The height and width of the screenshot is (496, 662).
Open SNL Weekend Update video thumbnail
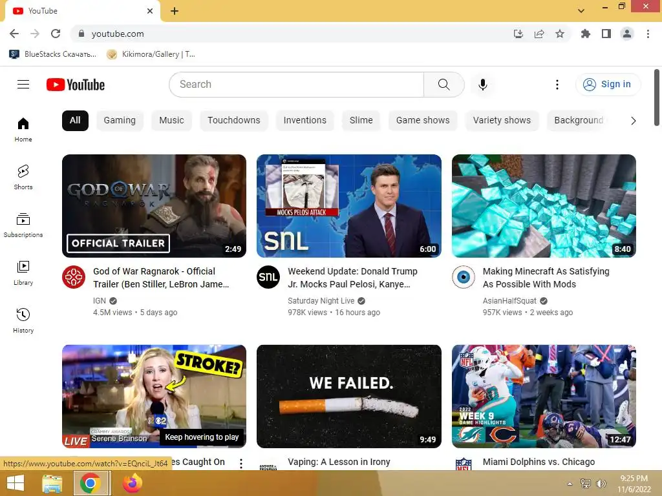[348, 206]
